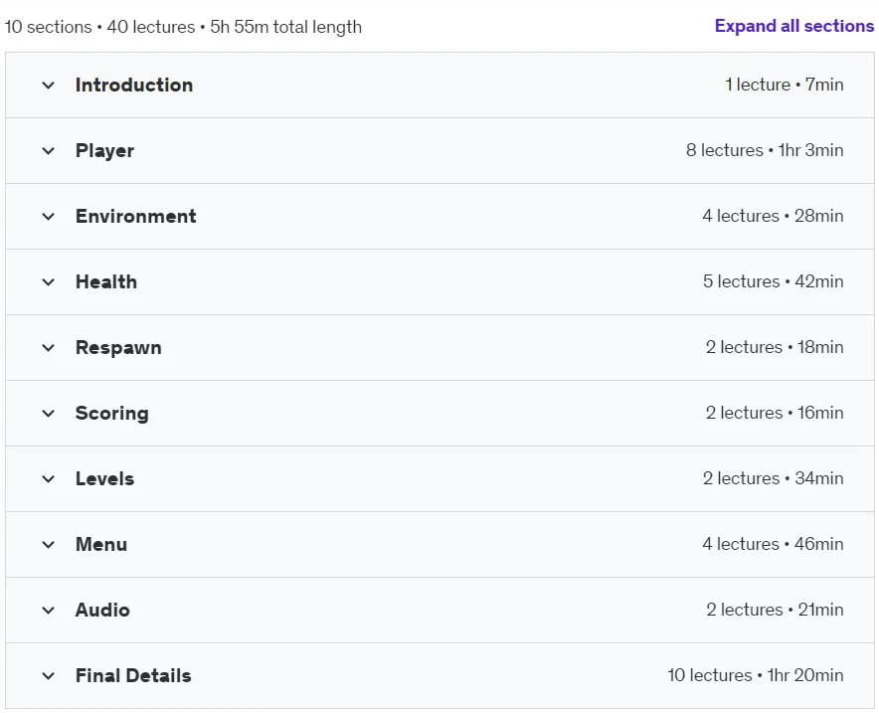The height and width of the screenshot is (713, 879).
Task: Select the Environment section heading
Action: (x=135, y=216)
